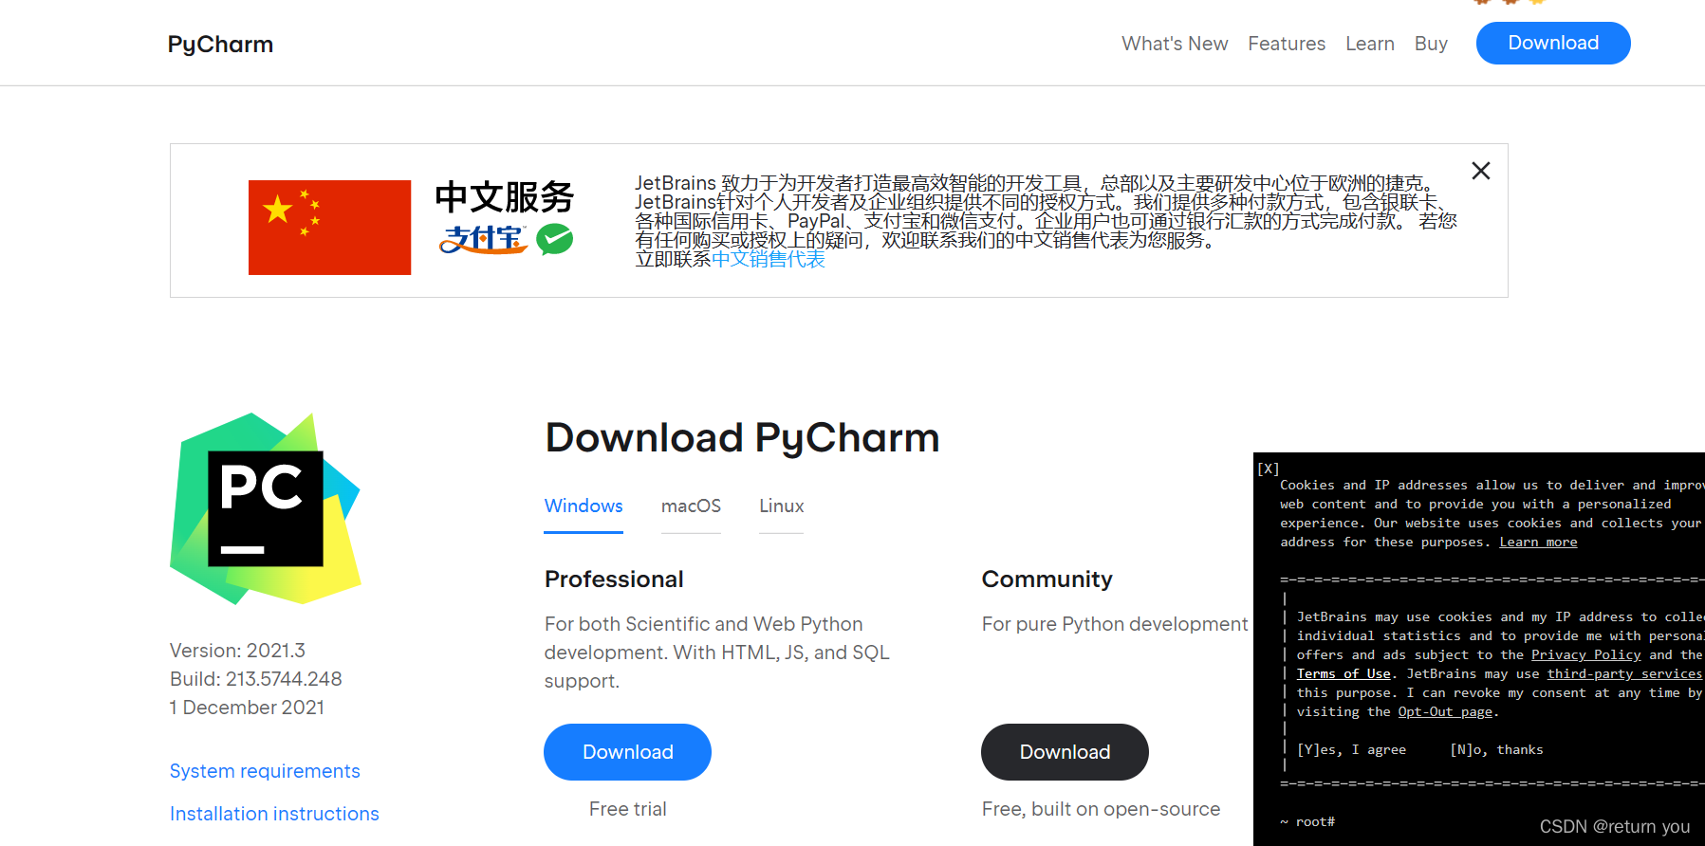Select the Windows tab
Screen dimensions: 1705x846
[584, 506]
